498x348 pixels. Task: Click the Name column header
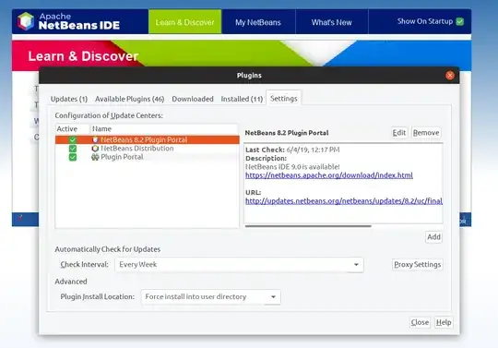coord(164,128)
